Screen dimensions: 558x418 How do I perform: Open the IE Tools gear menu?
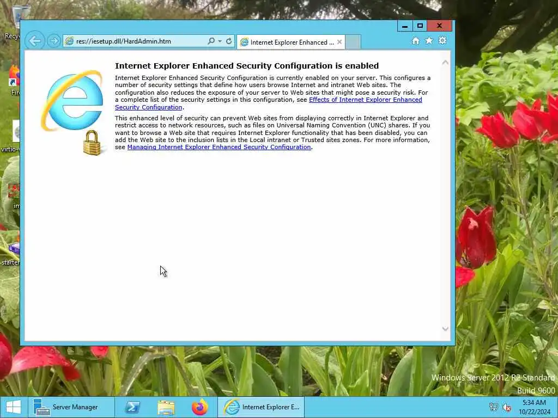coord(442,40)
